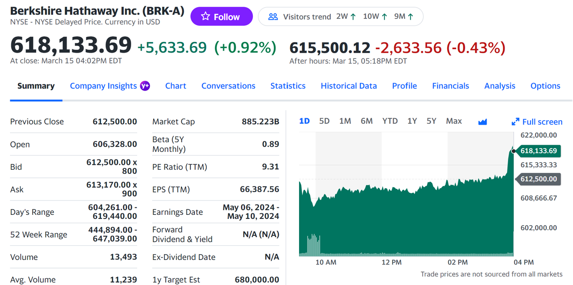Click the 1y Target Est value 680,000.00
Viewport: 573px width, 285px height.
tap(257, 280)
